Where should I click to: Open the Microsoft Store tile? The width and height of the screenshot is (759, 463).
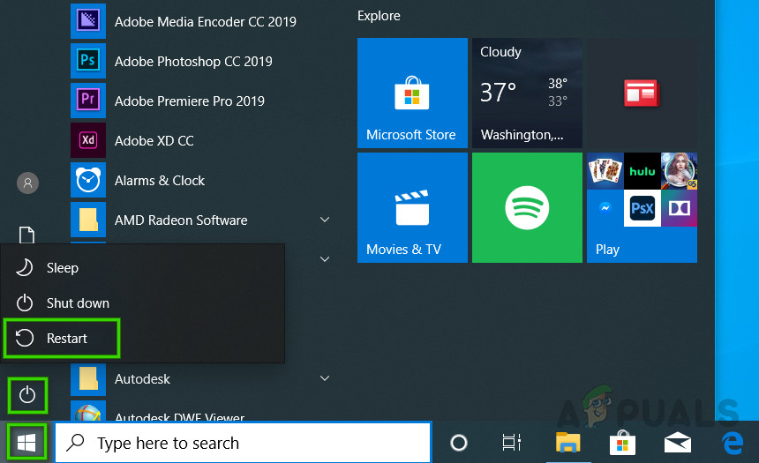412,93
